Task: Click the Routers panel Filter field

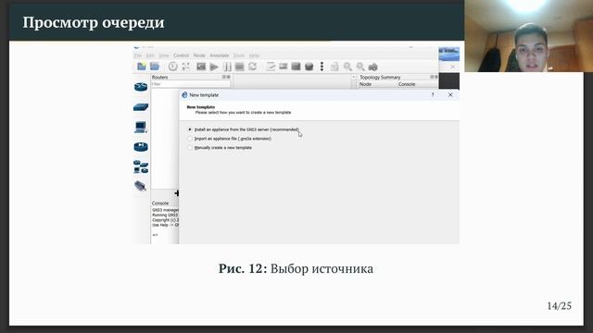Action: click(x=191, y=84)
